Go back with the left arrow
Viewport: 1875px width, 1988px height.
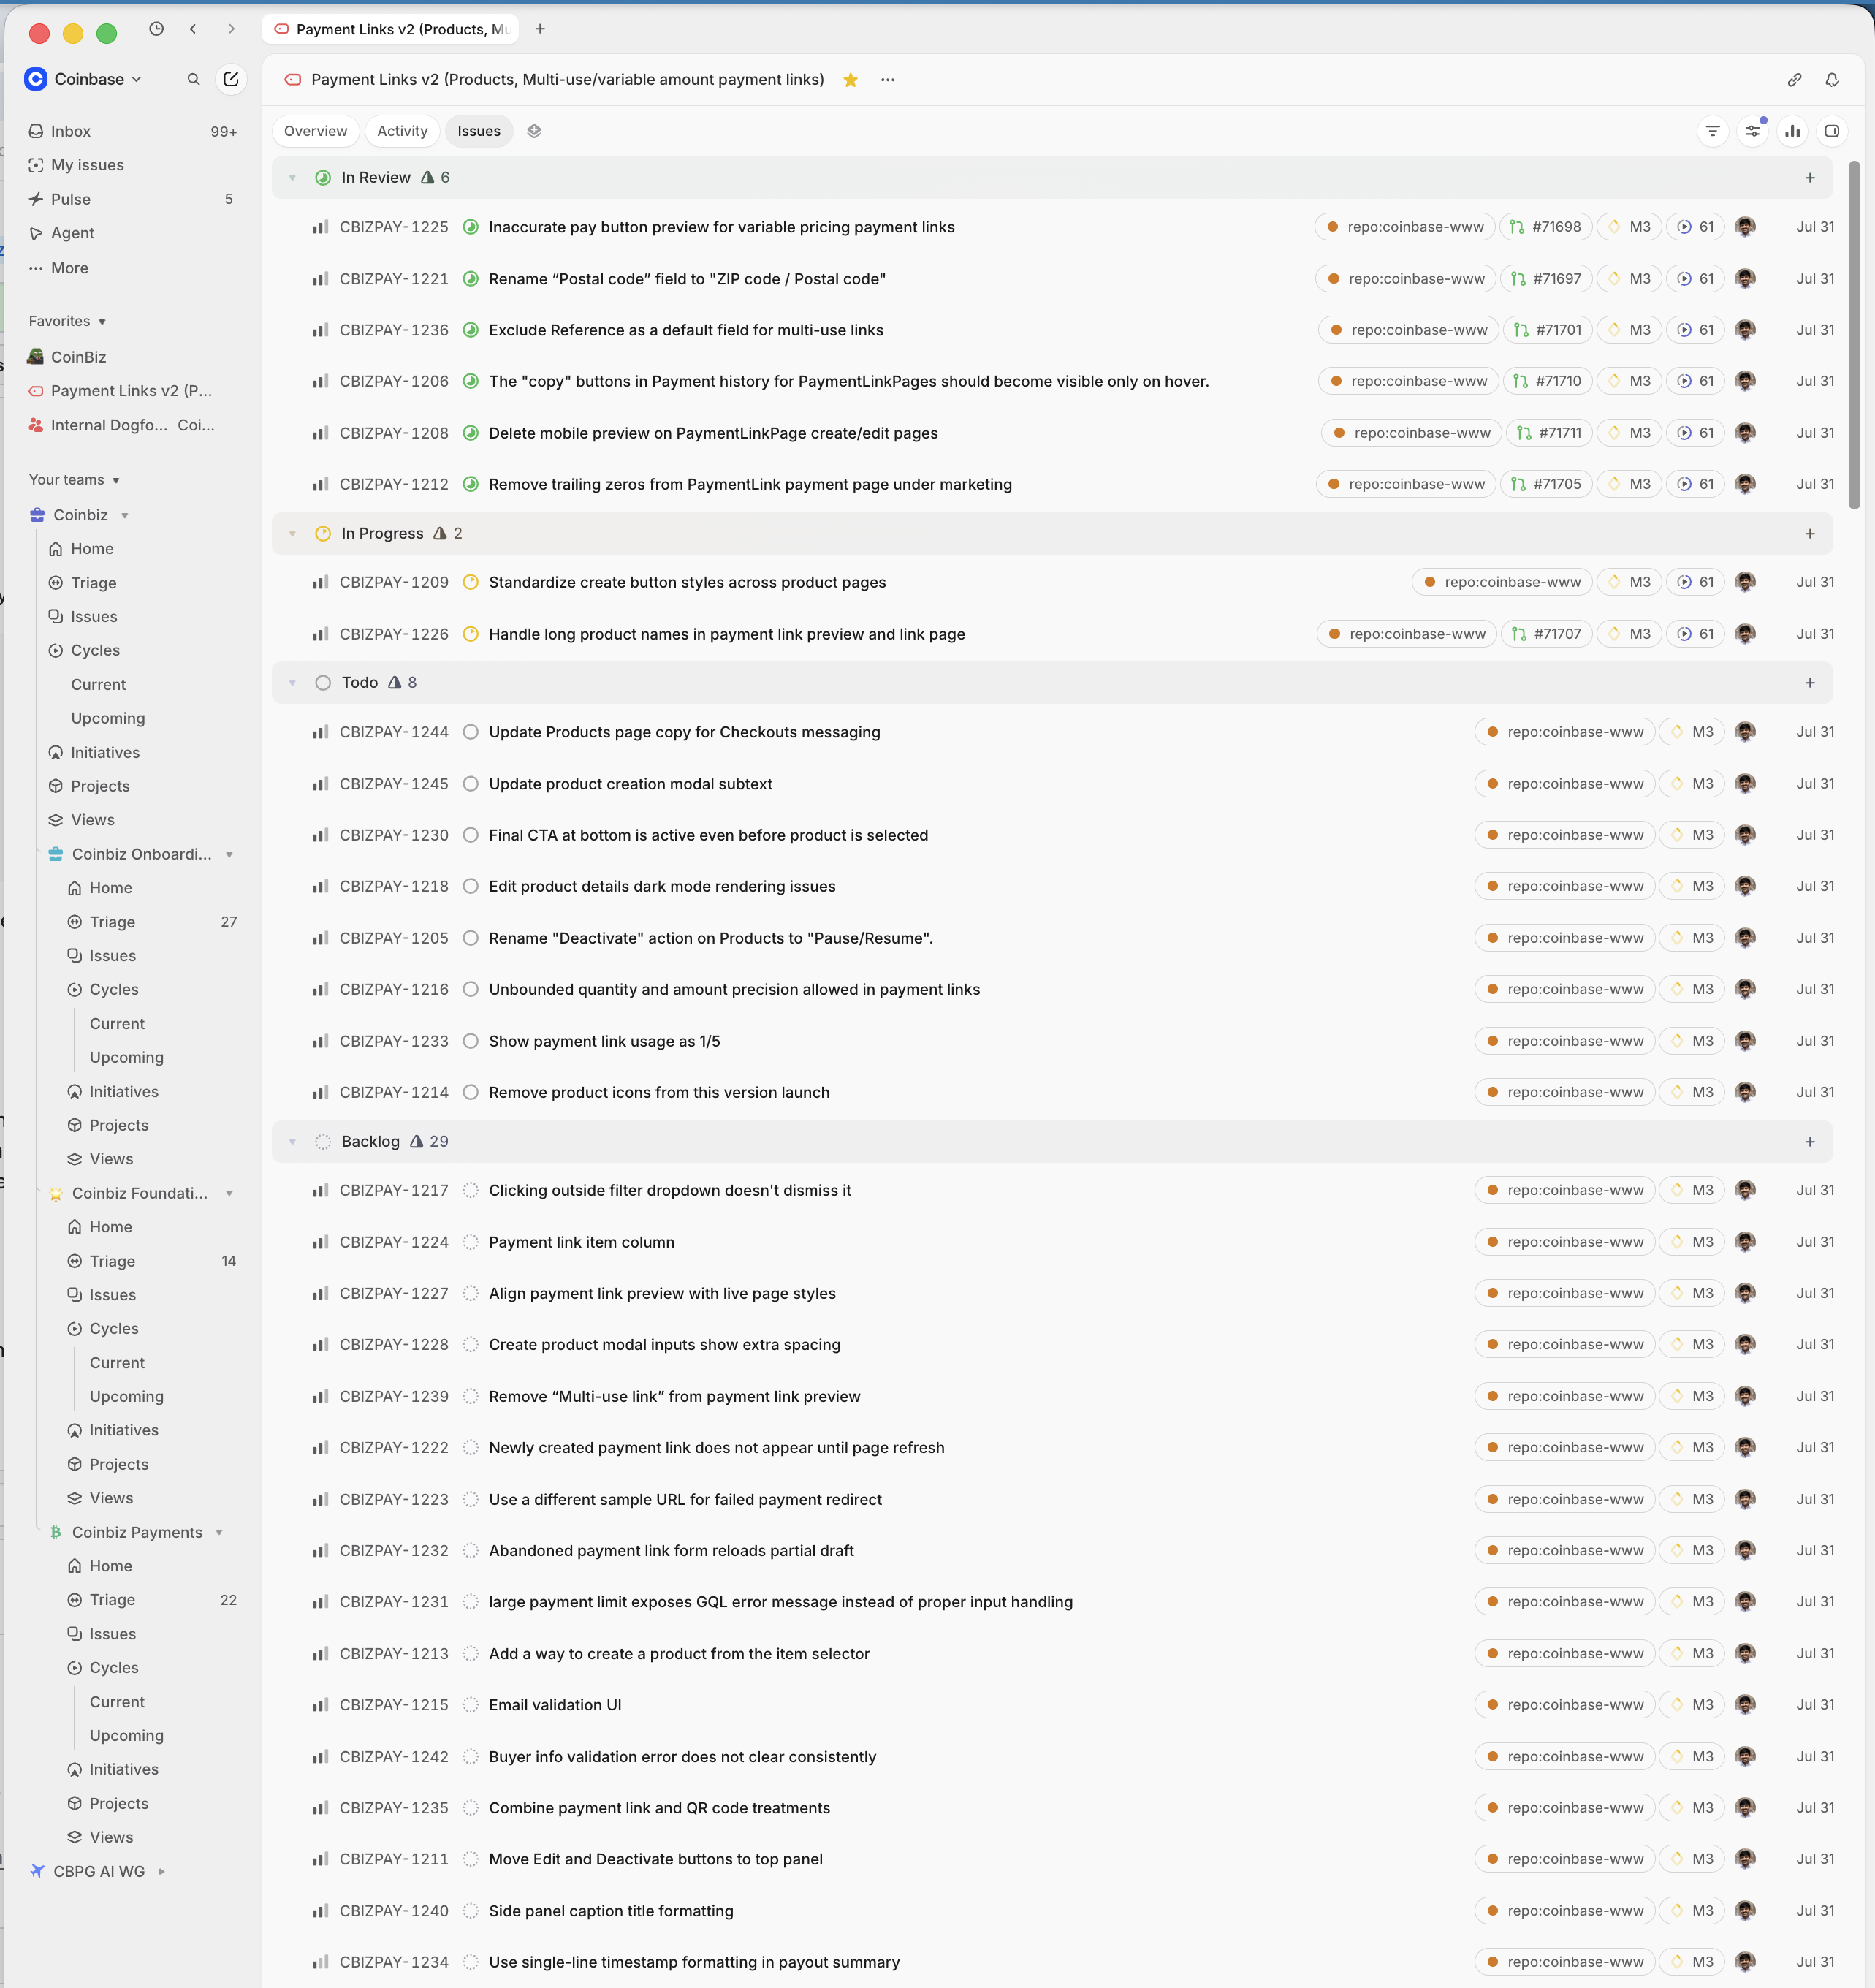click(x=193, y=29)
